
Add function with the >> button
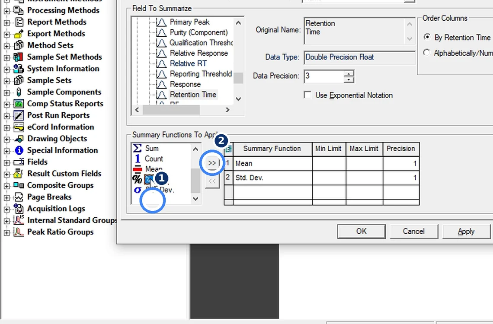[212, 163]
